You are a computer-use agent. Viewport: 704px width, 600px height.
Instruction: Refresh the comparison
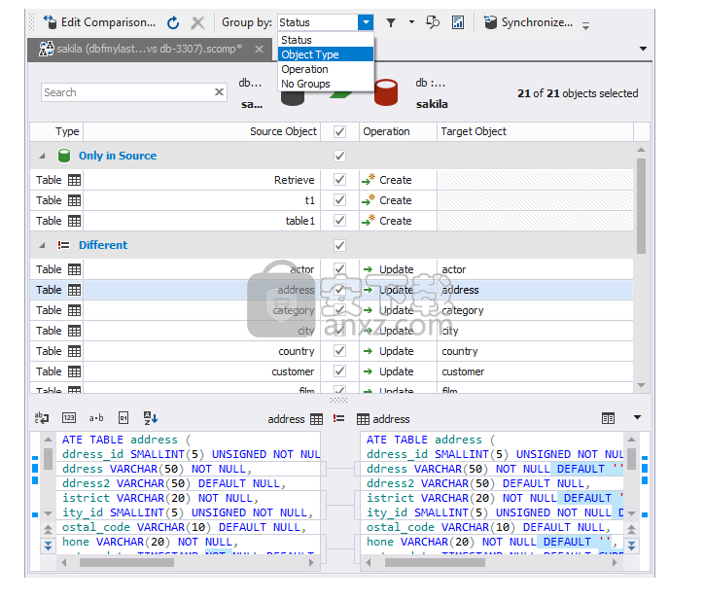[173, 22]
